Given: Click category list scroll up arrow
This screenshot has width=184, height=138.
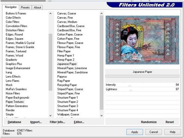Looking at the screenshot, I should point(51,13).
